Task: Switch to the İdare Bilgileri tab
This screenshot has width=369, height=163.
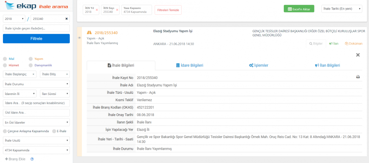Action: [x=190, y=65]
